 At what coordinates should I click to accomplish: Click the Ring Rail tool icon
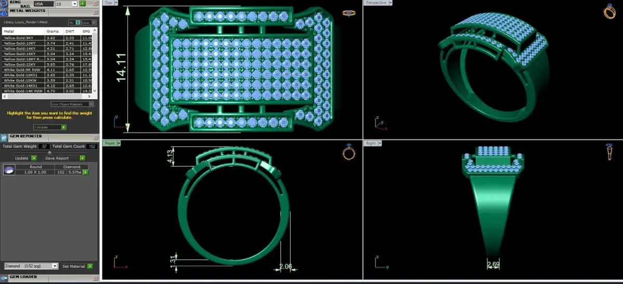tap(4, 4)
